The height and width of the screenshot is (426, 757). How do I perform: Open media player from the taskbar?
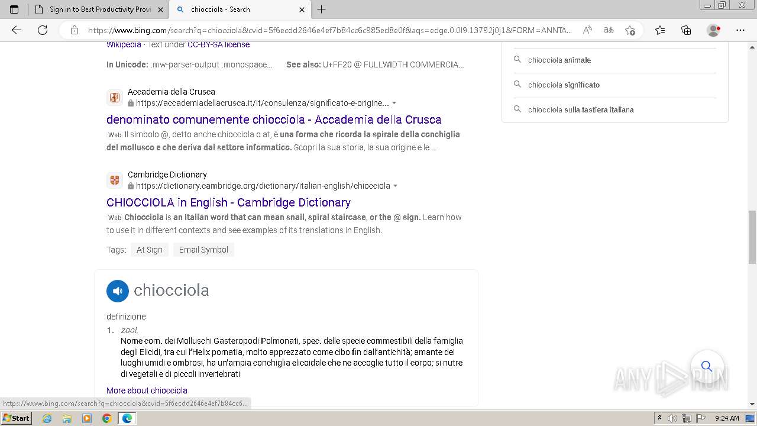click(x=87, y=418)
